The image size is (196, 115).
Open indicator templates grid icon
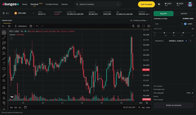tap(31, 26)
